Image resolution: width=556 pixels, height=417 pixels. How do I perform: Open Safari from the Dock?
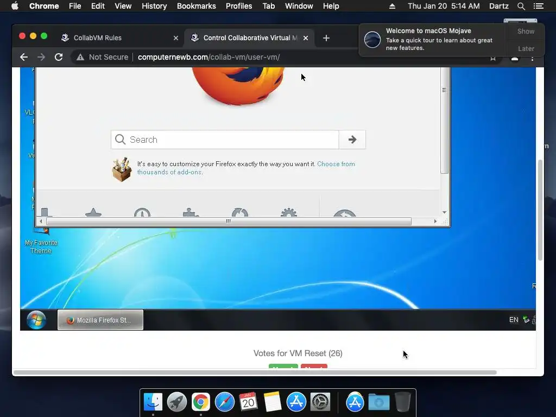point(224,402)
